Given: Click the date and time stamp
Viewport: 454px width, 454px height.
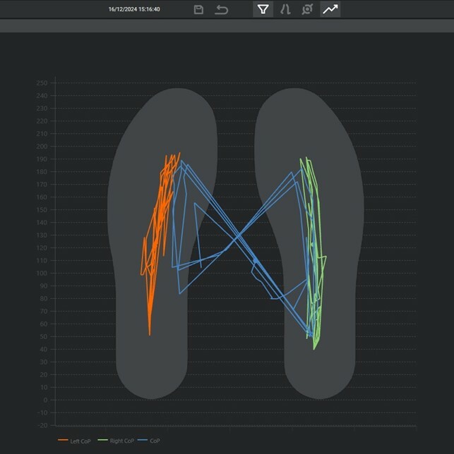Looking at the screenshot, I should point(134,9).
